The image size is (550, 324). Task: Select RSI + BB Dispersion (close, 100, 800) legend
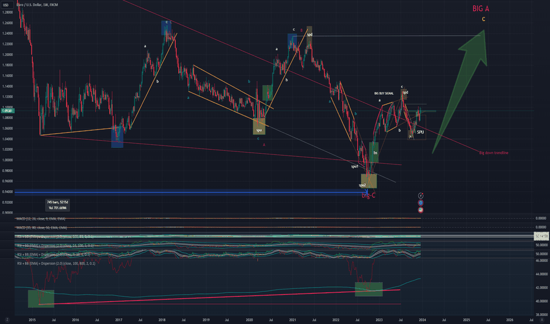pos(56,263)
